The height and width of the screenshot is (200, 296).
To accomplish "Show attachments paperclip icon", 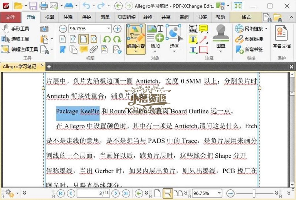I will pyautogui.click(x=94, y=49).
